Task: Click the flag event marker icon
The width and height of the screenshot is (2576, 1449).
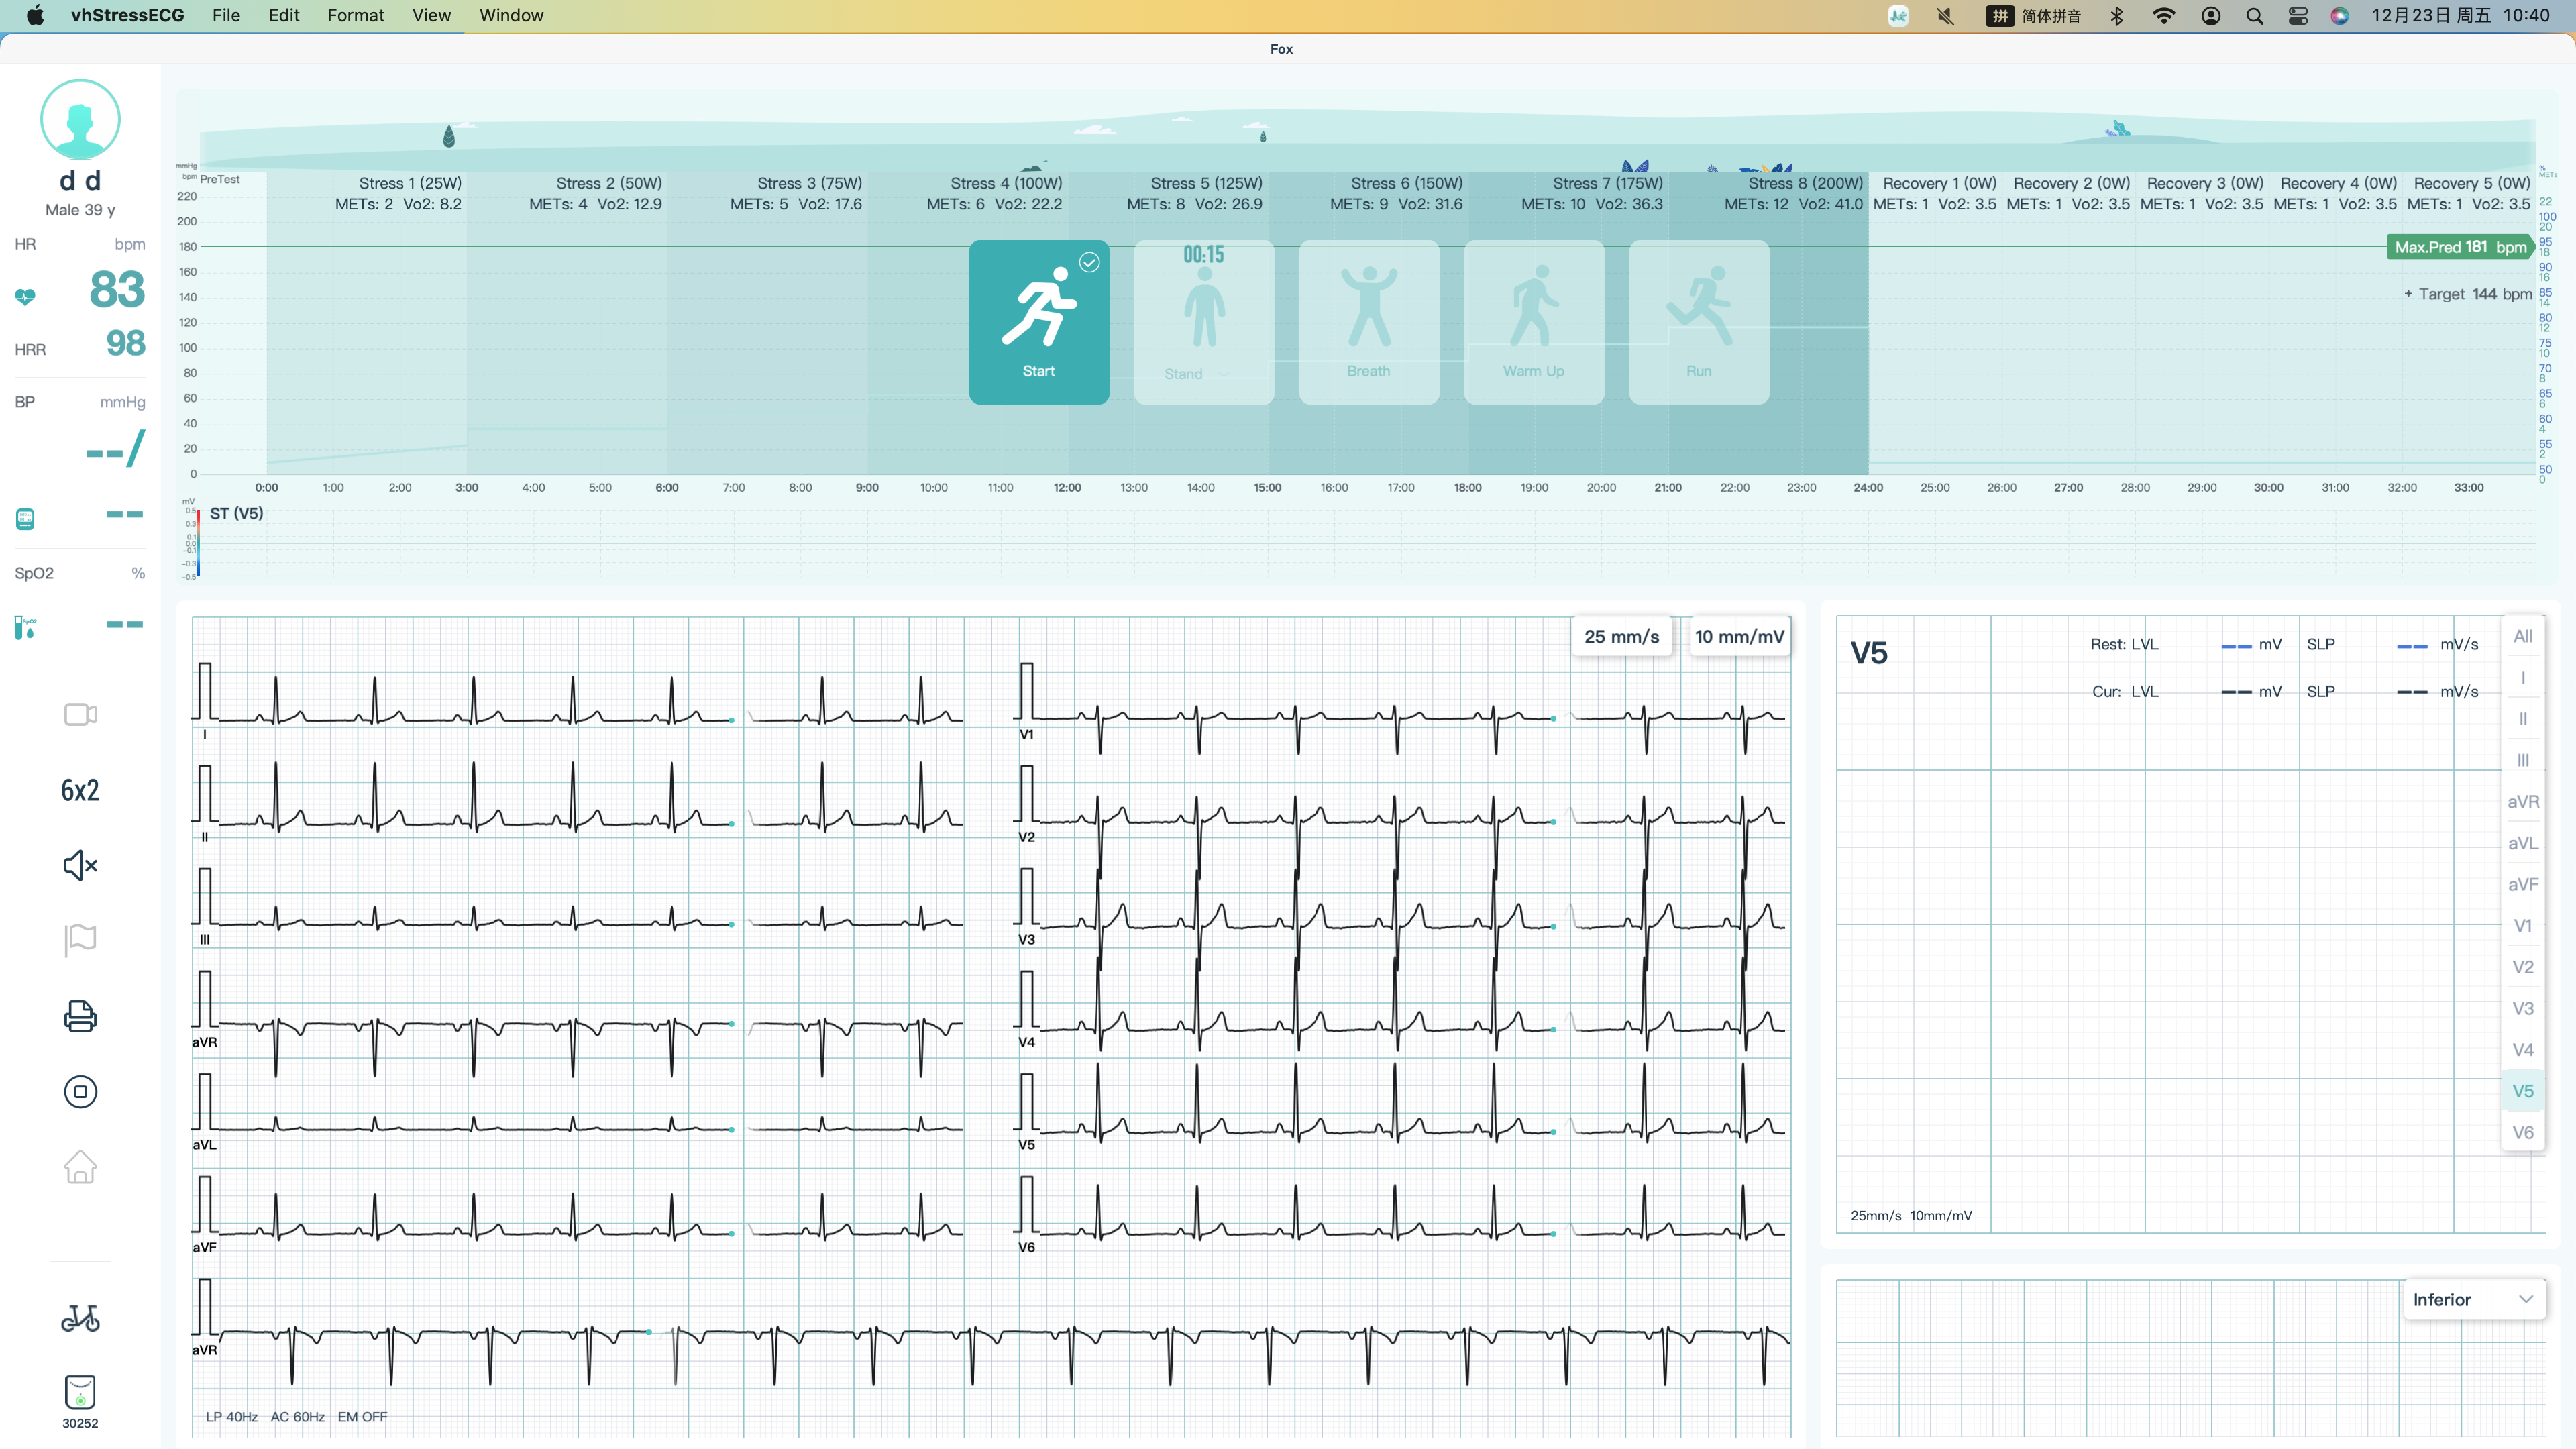Action: click(x=80, y=940)
